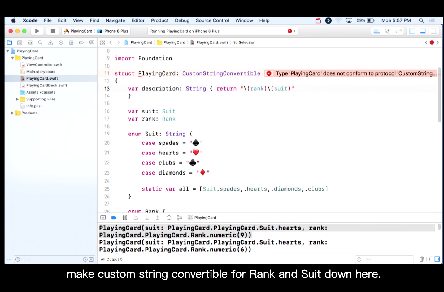This screenshot has height=292, width=444.
Task: Collapse the PlayingCard group folder
Action: click(12, 58)
